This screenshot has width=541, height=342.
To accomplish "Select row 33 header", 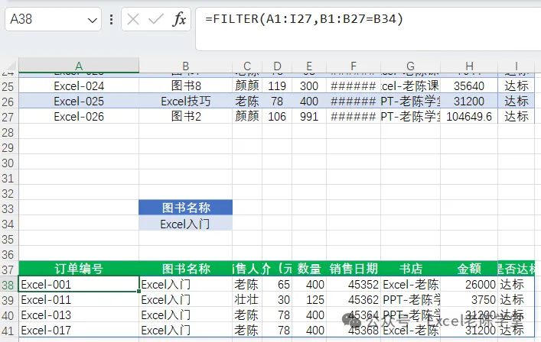I will coord(8,209).
